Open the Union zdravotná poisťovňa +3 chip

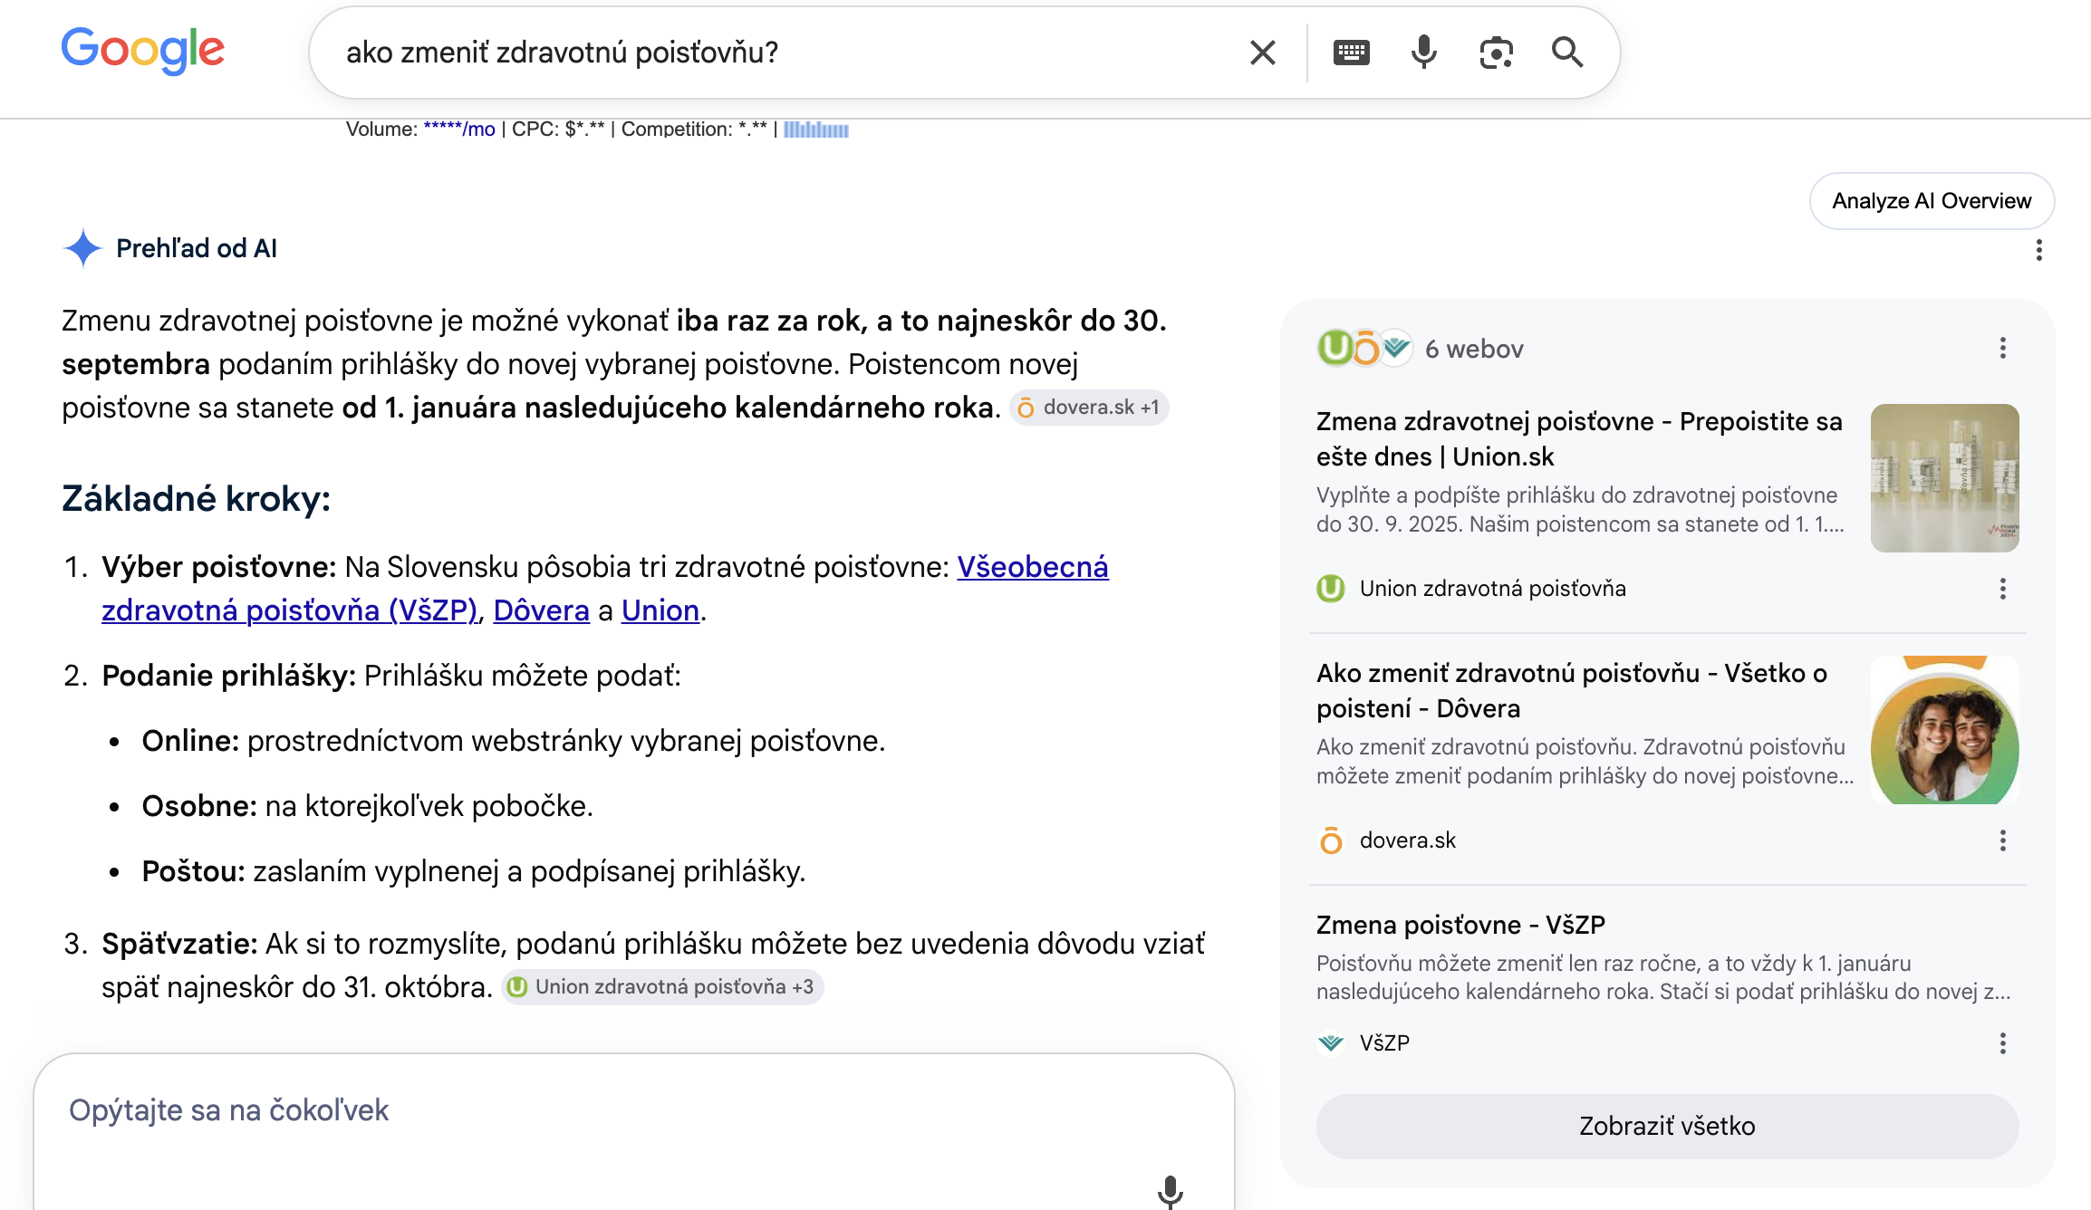662,987
